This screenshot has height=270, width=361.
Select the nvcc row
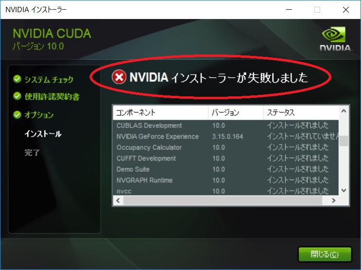tap(226, 191)
